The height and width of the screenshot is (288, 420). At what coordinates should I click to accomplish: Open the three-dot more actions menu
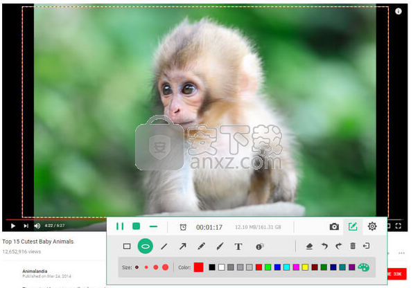coord(401,253)
